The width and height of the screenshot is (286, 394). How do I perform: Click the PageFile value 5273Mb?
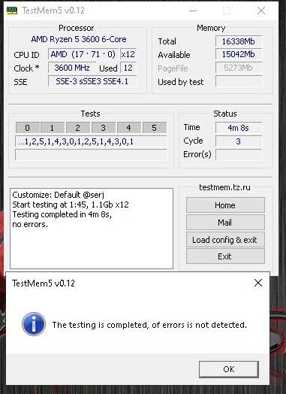239,68
